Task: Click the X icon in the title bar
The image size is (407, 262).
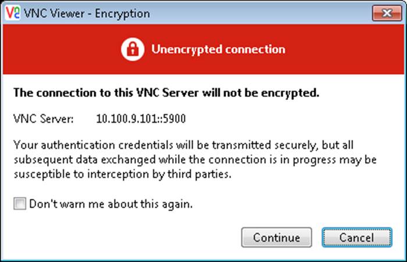Action: (x=387, y=13)
